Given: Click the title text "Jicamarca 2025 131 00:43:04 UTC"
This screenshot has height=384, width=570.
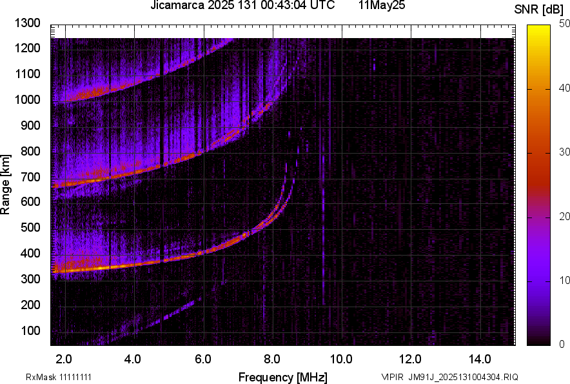Looking at the screenshot, I should click(x=242, y=5).
